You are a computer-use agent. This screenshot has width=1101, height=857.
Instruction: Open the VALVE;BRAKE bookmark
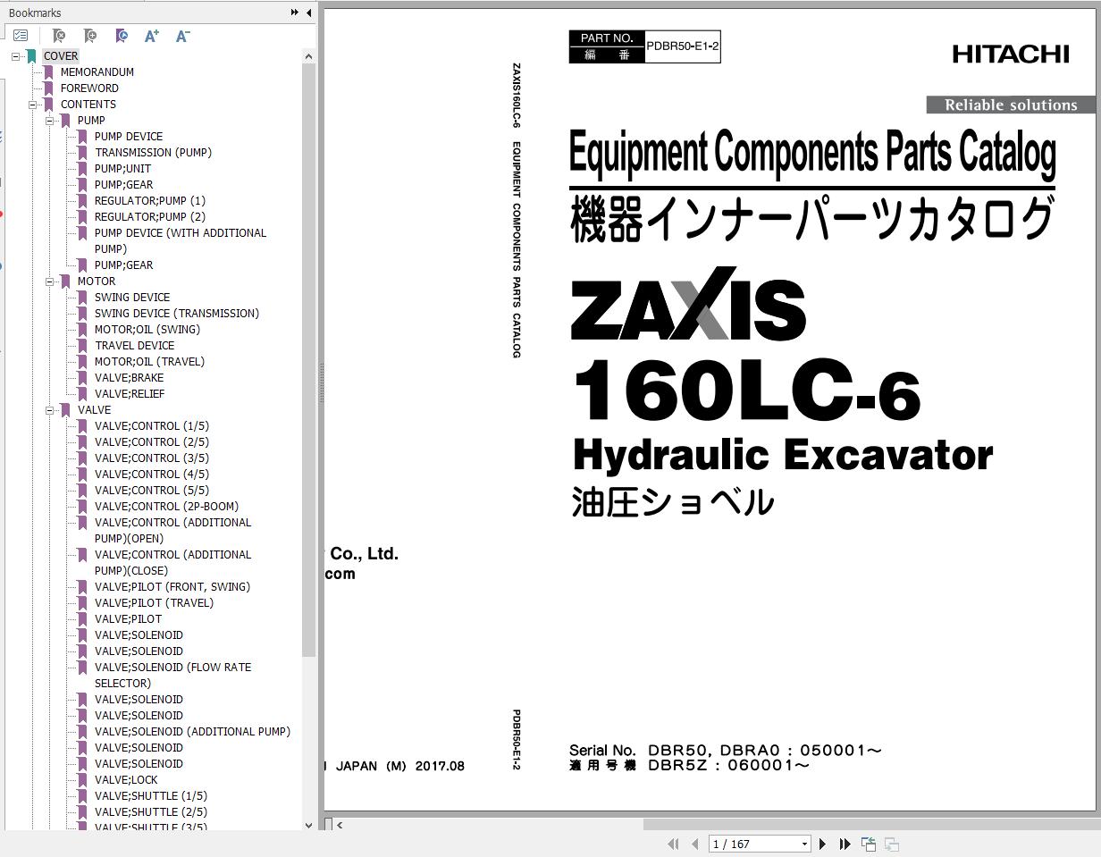click(130, 378)
